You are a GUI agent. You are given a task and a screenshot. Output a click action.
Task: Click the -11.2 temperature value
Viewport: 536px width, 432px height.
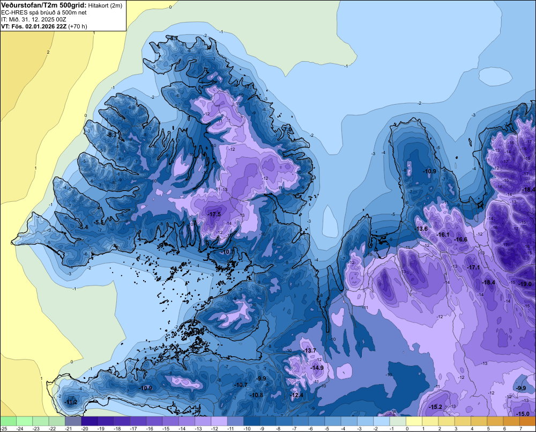[71, 402]
